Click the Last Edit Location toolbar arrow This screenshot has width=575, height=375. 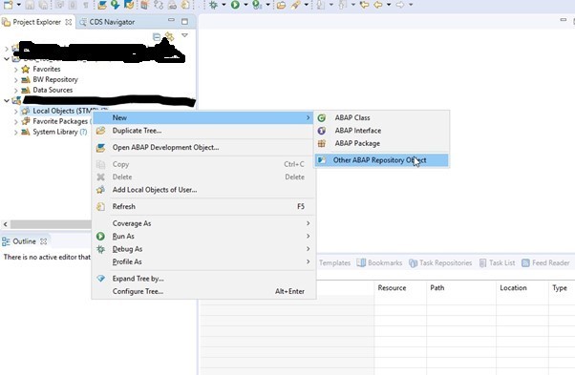coord(364,5)
